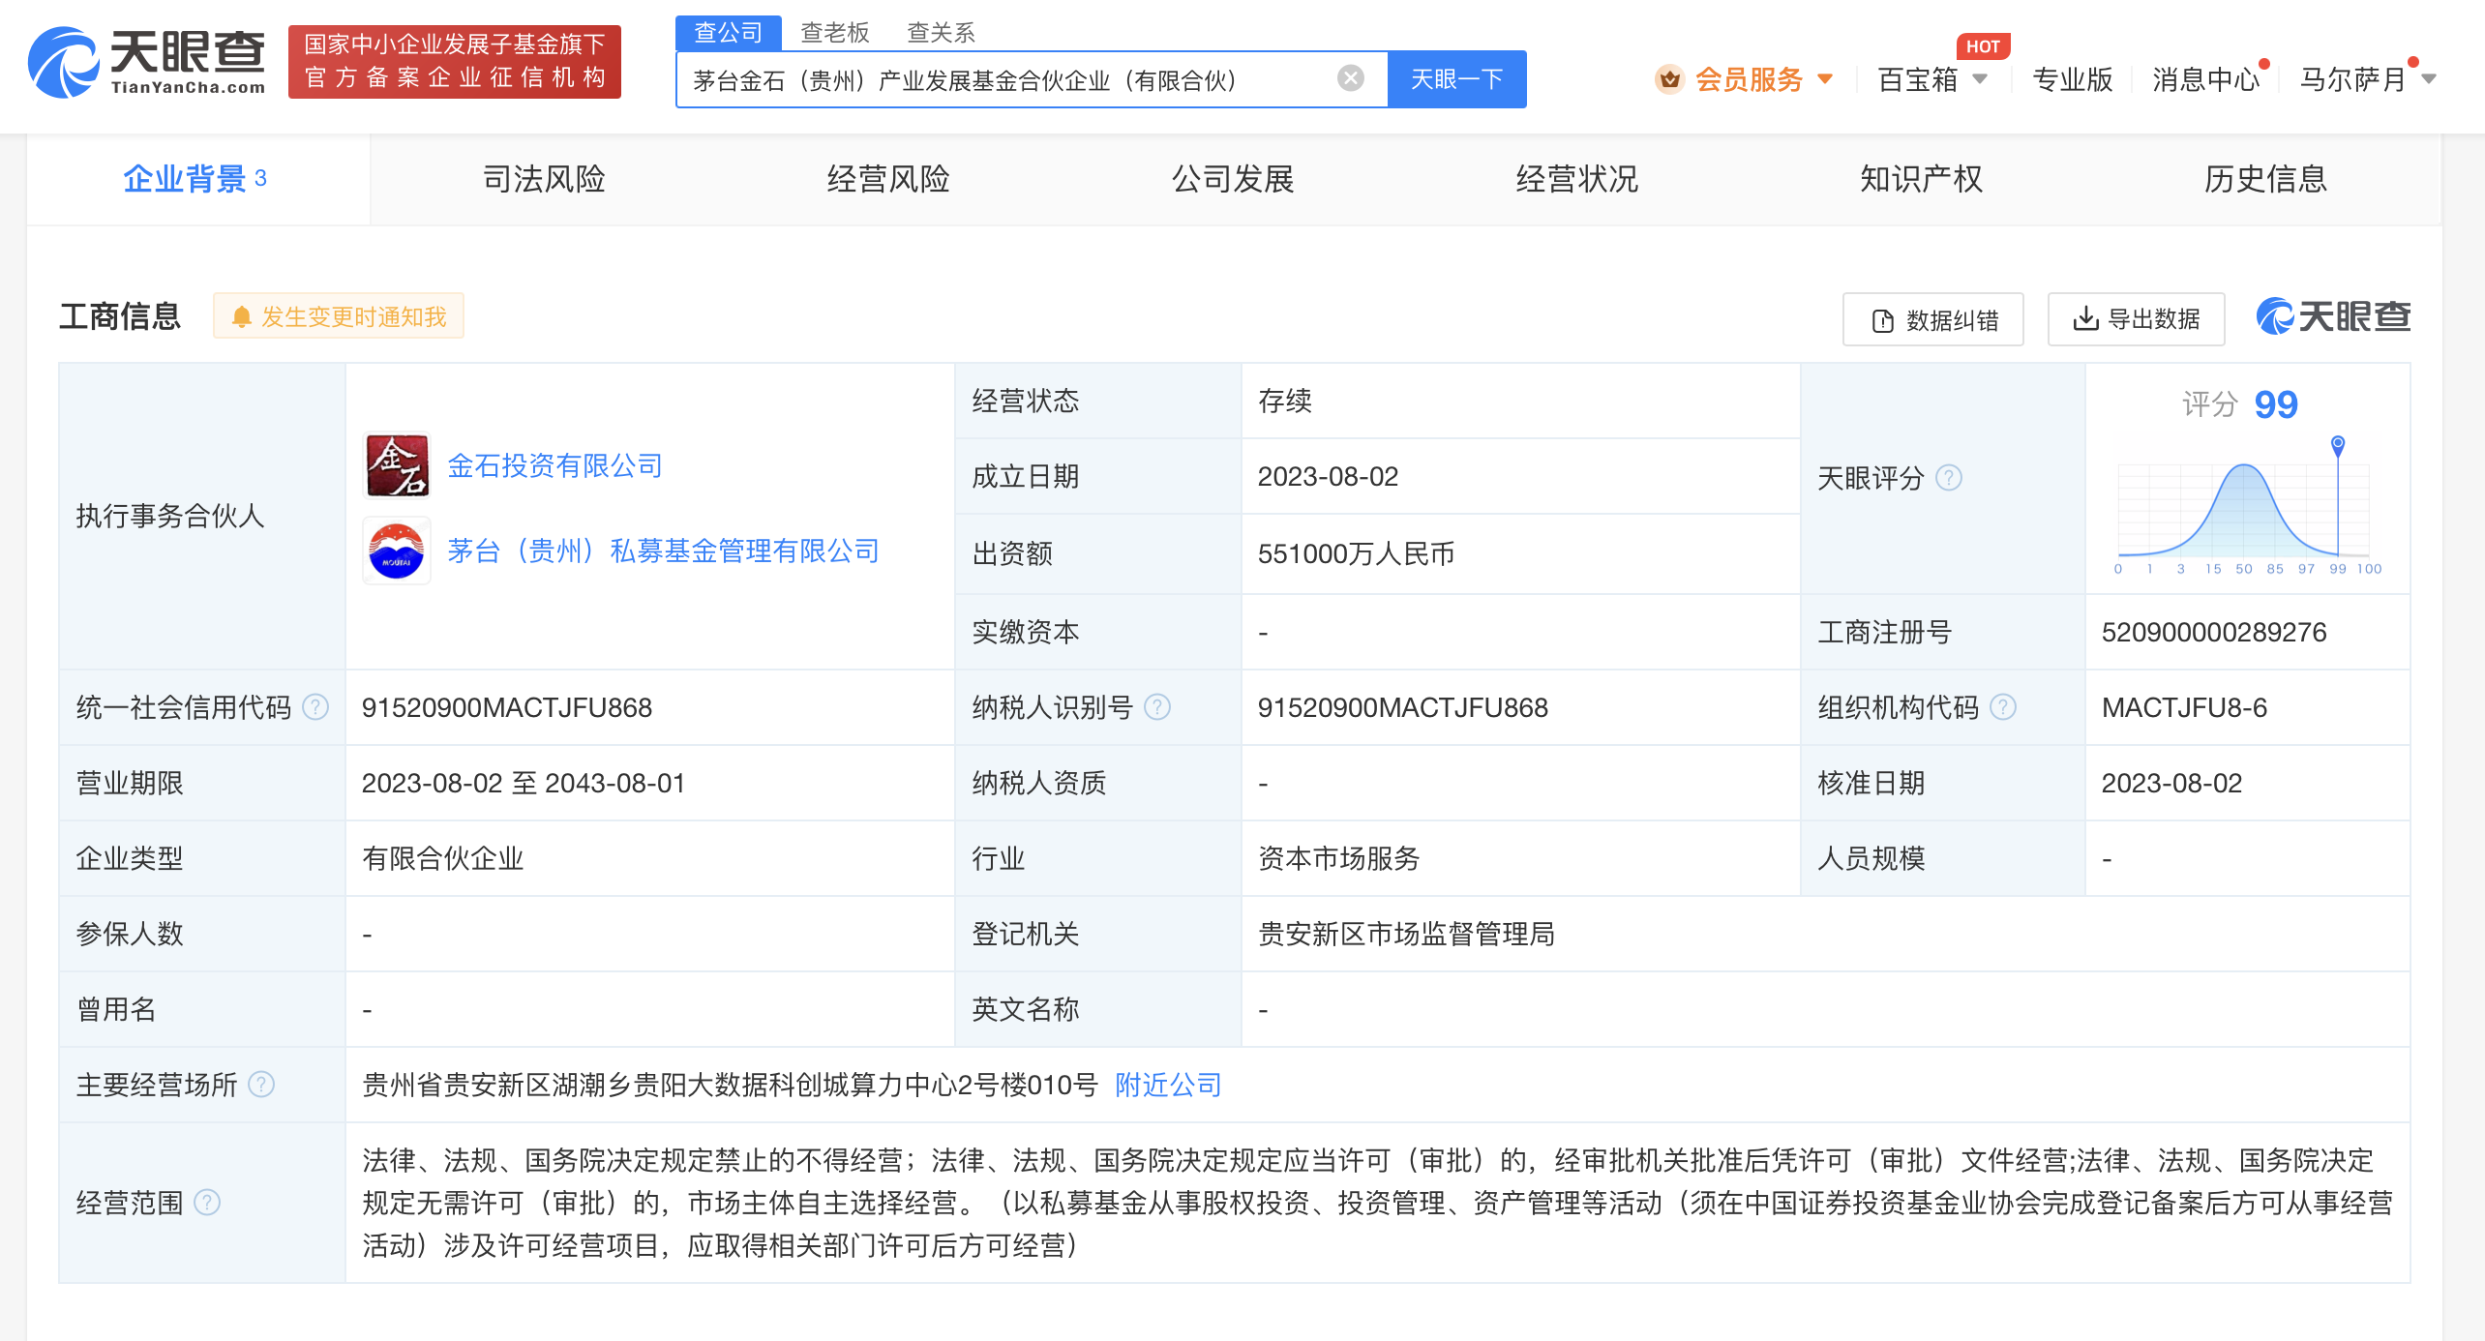Select registration number 520900000289276
The width and height of the screenshot is (2485, 1341).
click(x=2214, y=632)
